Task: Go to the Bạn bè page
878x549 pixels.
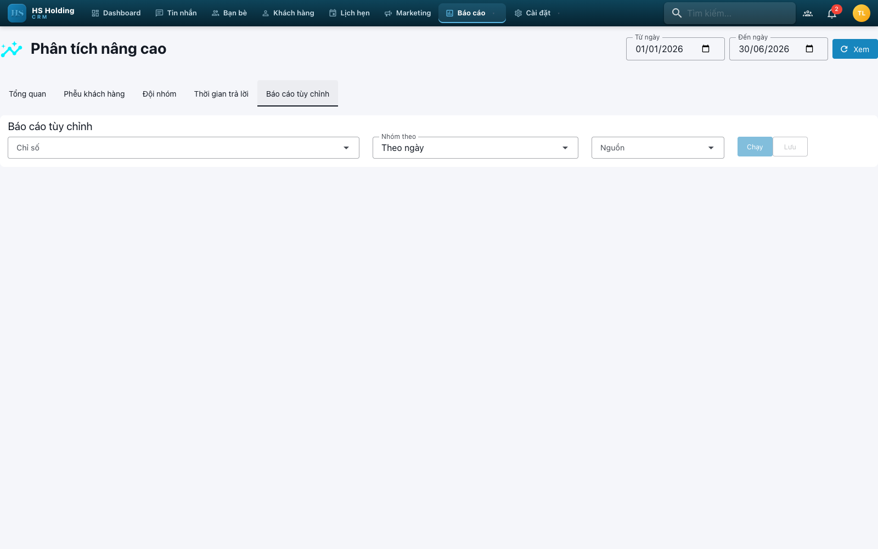Action: pyautogui.click(x=229, y=13)
